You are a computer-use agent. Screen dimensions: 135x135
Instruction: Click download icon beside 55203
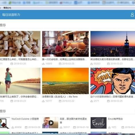[91, 64]
